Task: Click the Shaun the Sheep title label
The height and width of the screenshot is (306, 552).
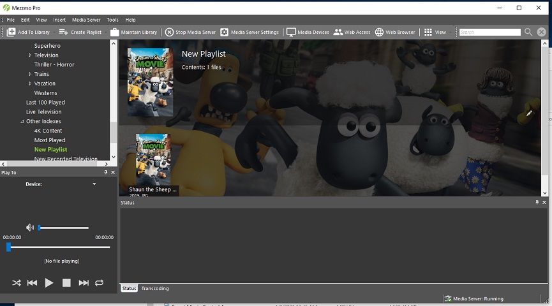Action: pyautogui.click(x=153, y=189)
